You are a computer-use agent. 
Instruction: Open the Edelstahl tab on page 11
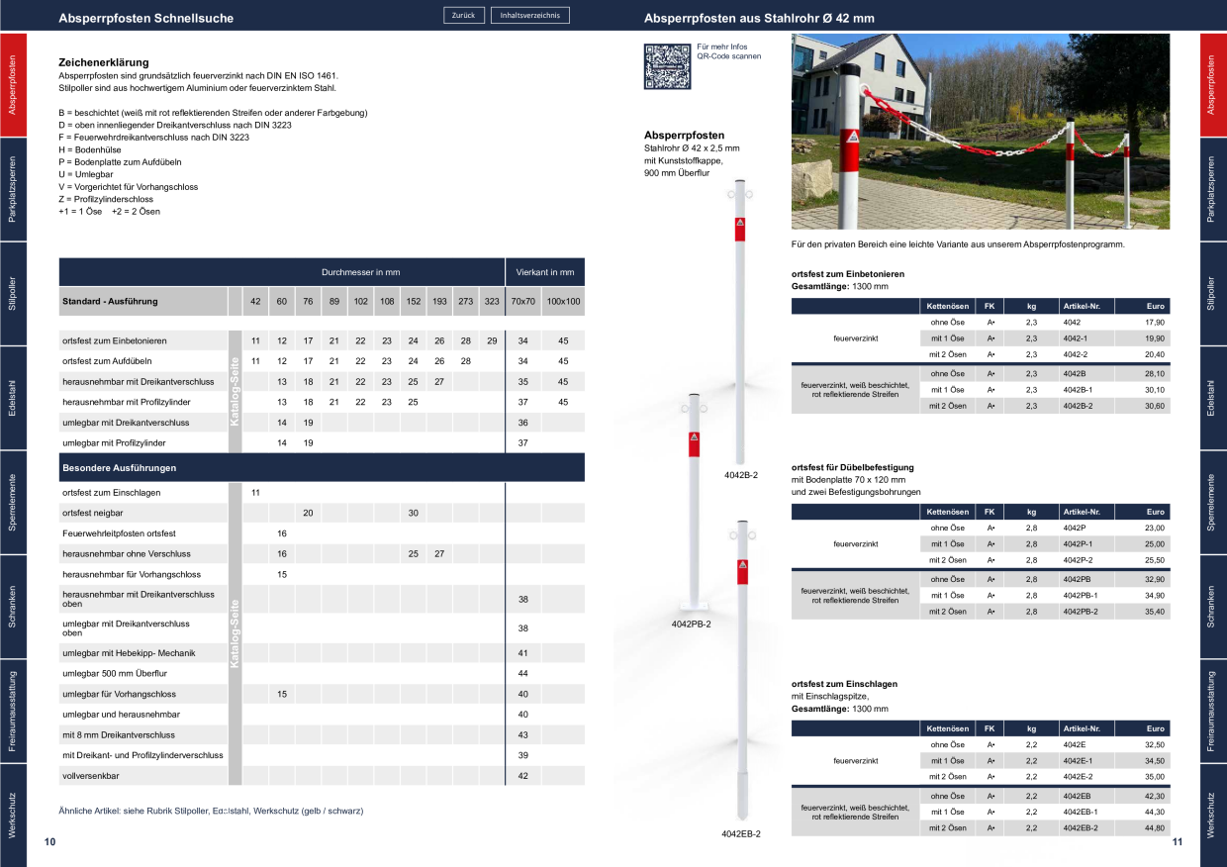(x=1213, y=397)
